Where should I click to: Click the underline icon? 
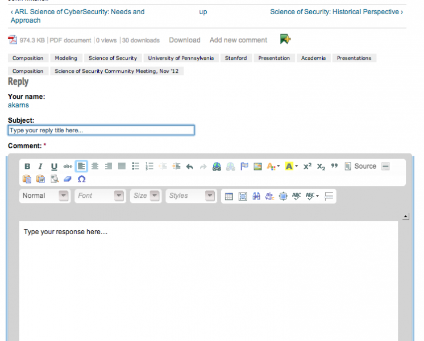tap(54, 167)
